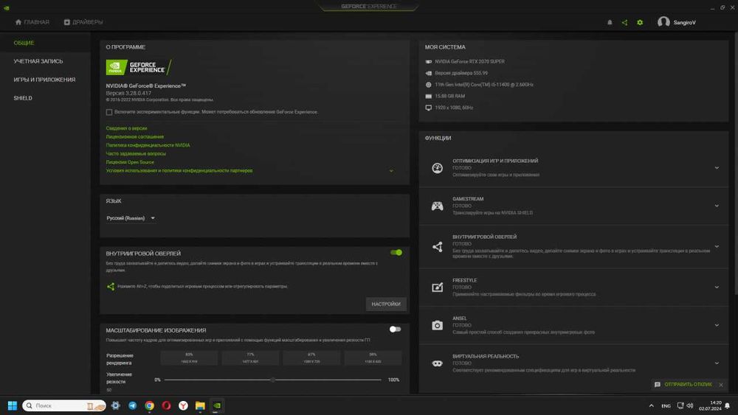This screenshot has width=738, height=415.
Task: Expand the in-game overlay feature chevron
Action: tap(717, 247)
